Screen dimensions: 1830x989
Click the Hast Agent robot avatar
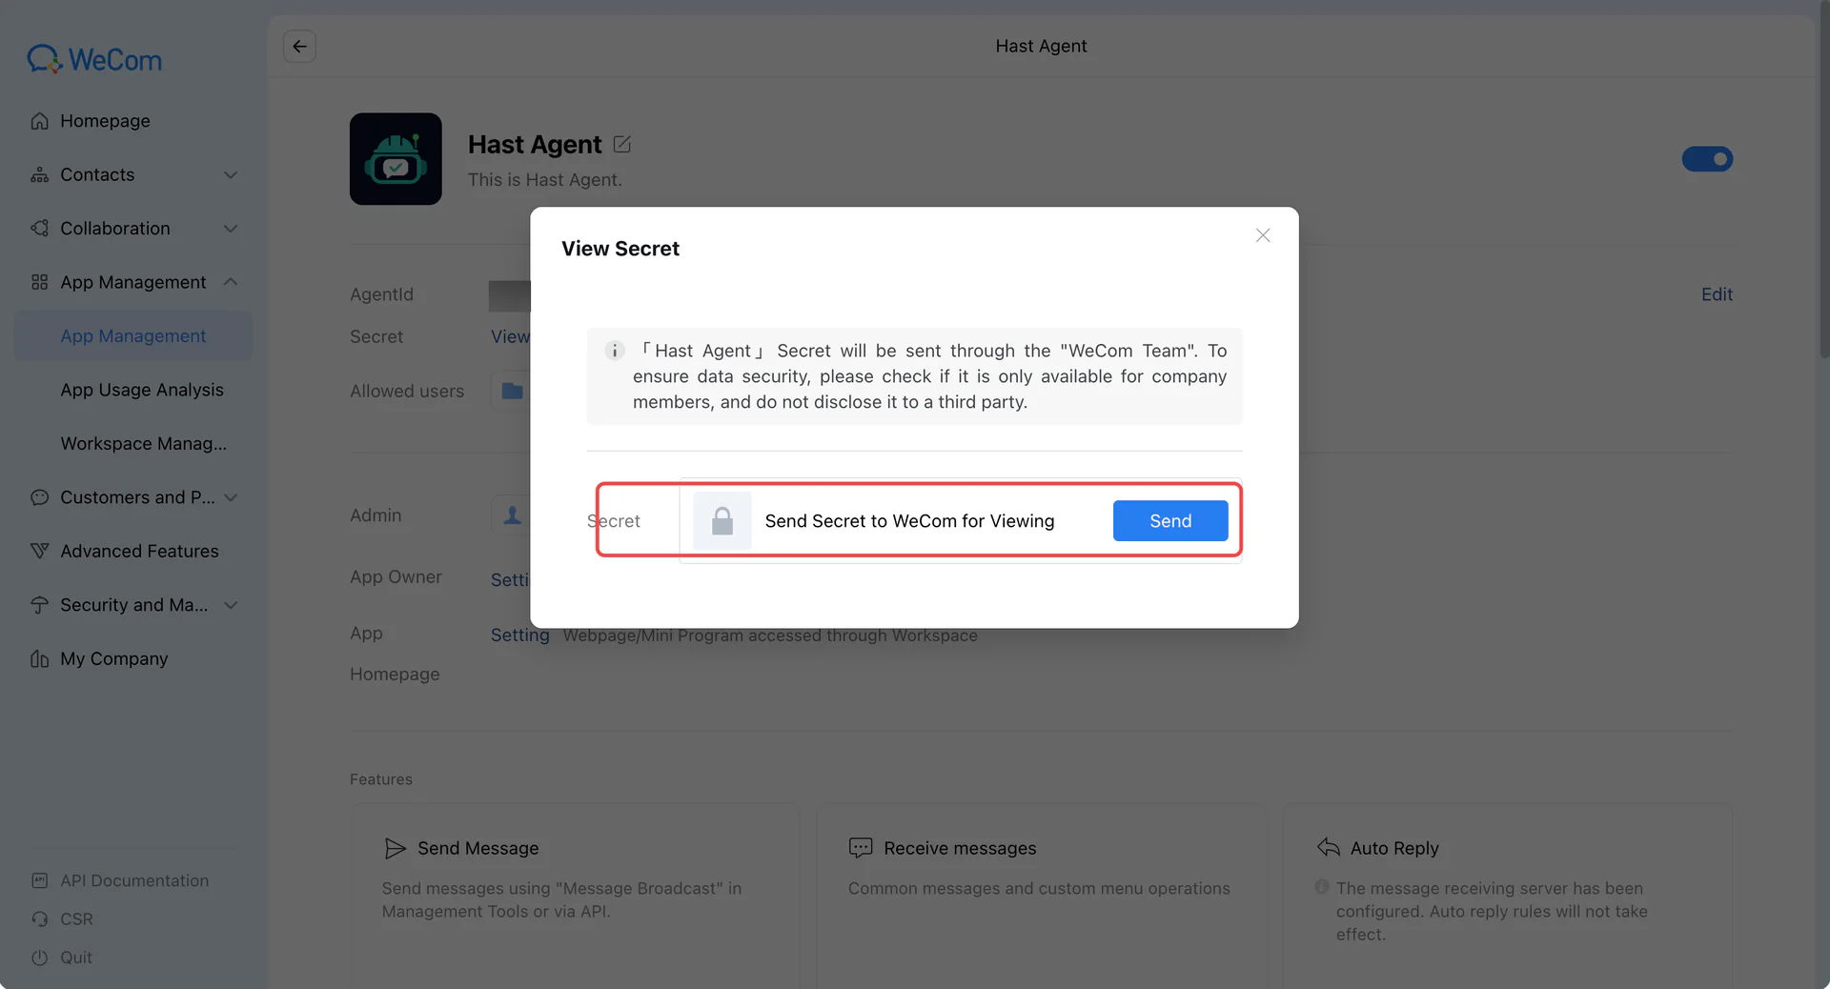tap(396, 159)
